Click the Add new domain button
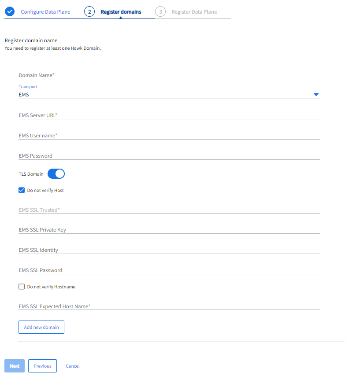 coord(41,327)
